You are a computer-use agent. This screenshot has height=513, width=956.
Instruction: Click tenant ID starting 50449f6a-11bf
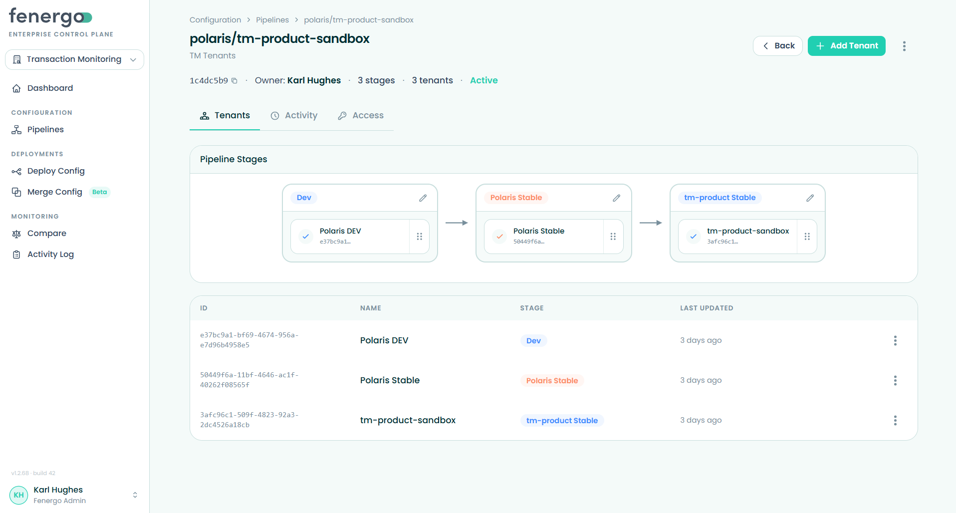[x=249, y=380]
